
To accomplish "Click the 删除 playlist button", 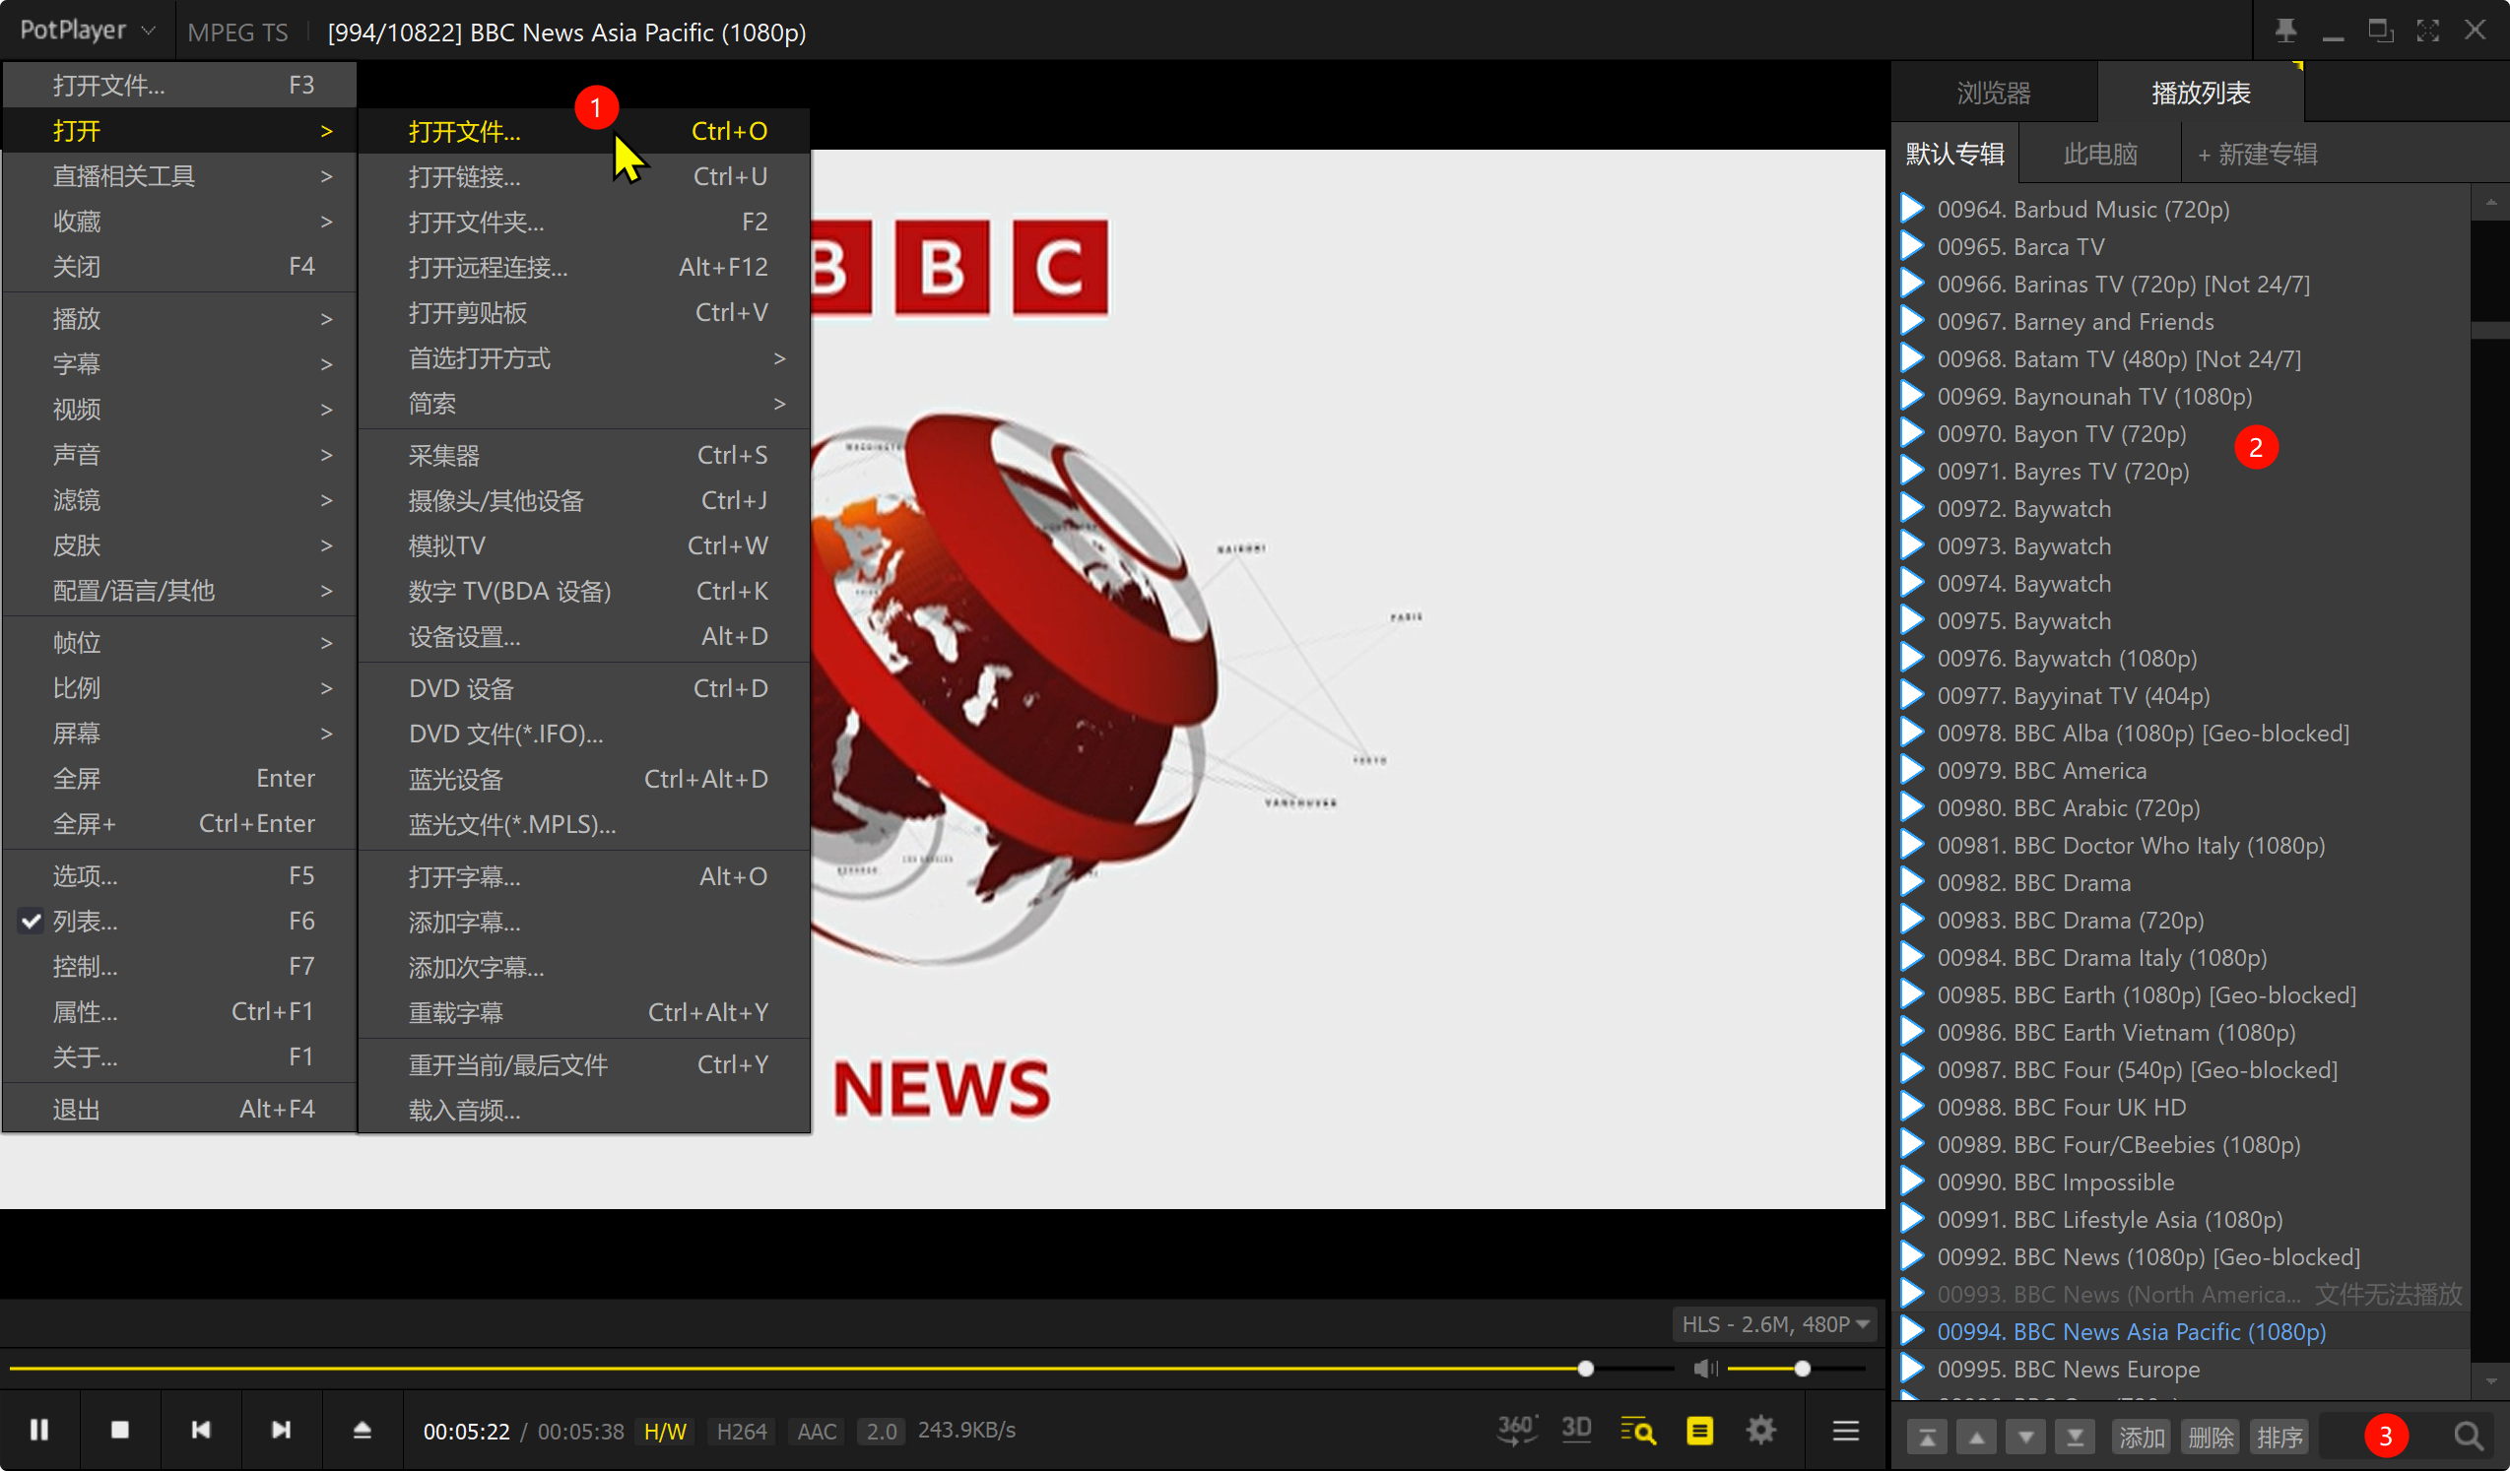I will (x=2211, y=1438).
